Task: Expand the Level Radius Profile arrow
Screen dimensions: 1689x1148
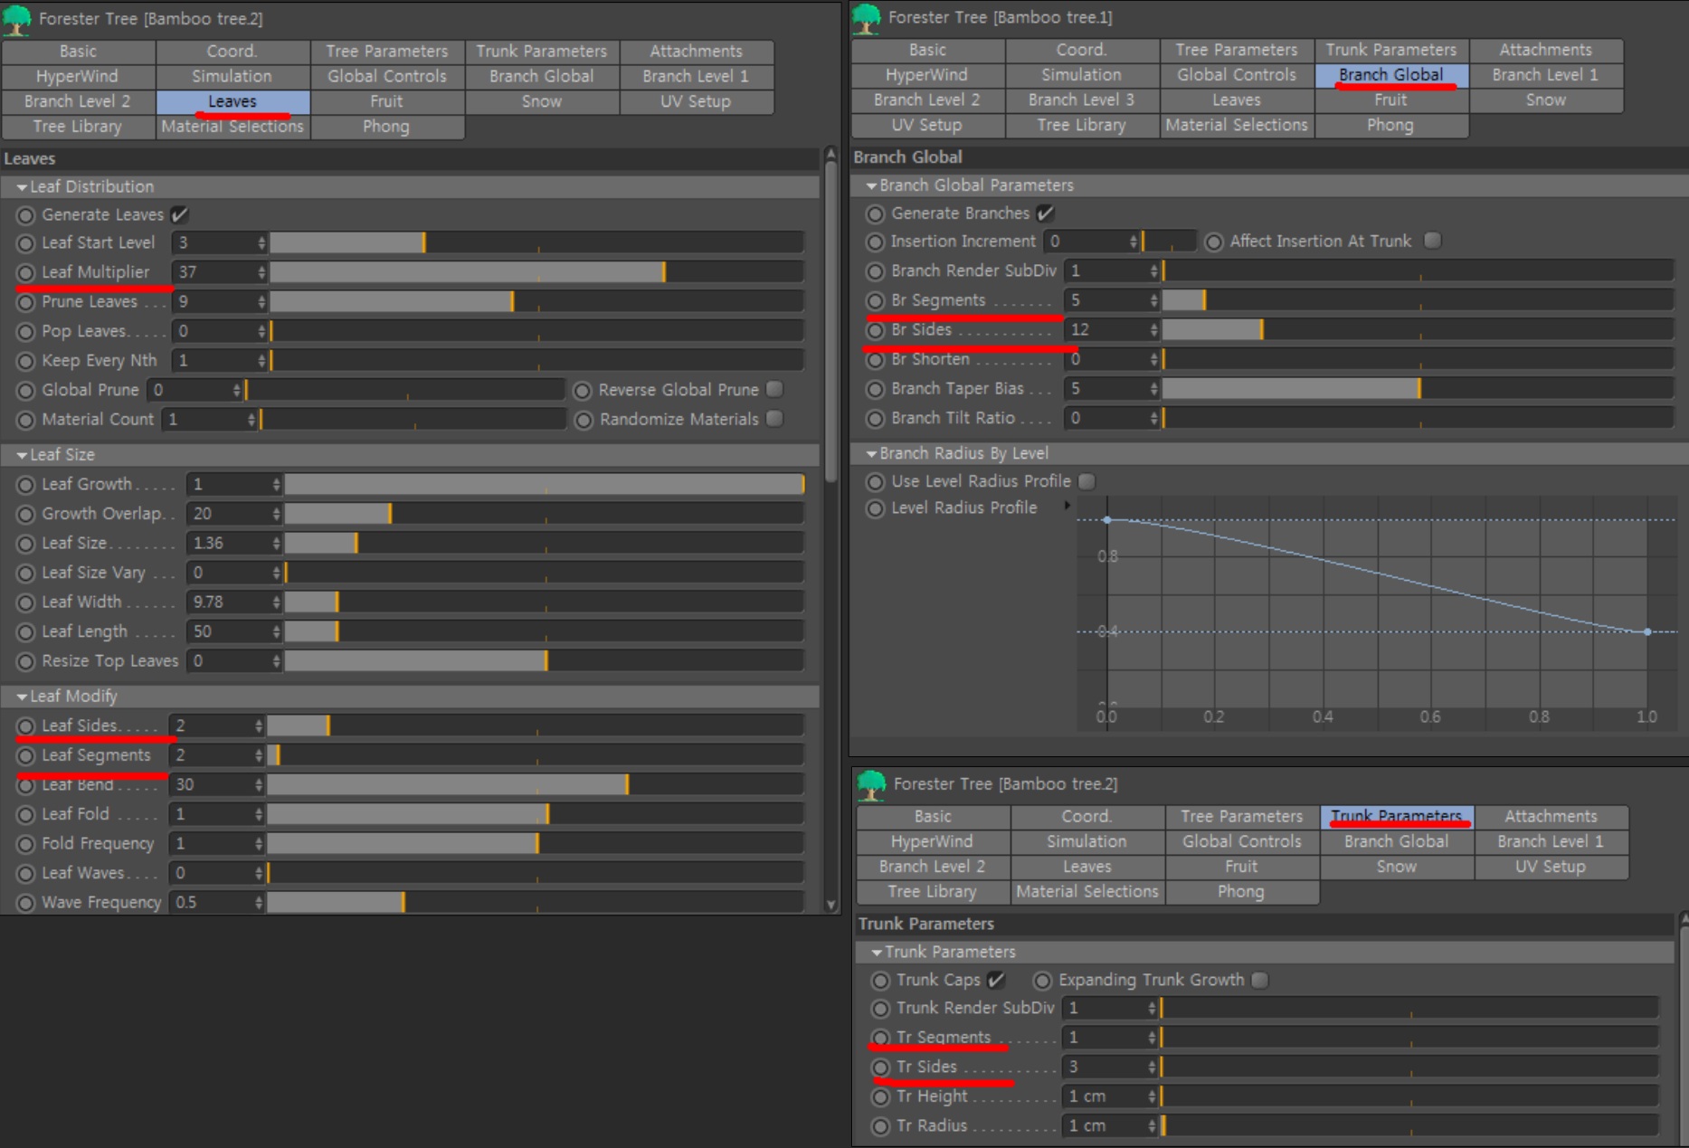Action: click(1067, 506)
